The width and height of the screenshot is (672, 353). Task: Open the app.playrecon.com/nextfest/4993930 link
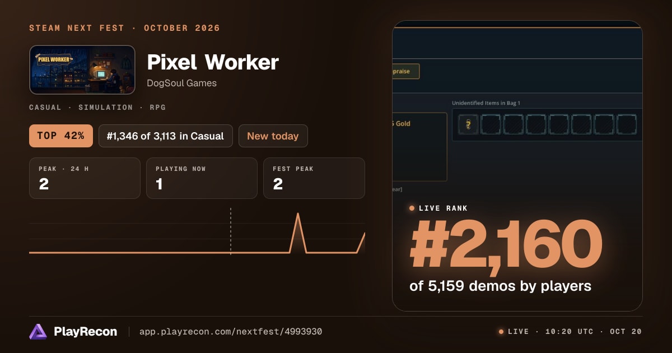point(231,332)
